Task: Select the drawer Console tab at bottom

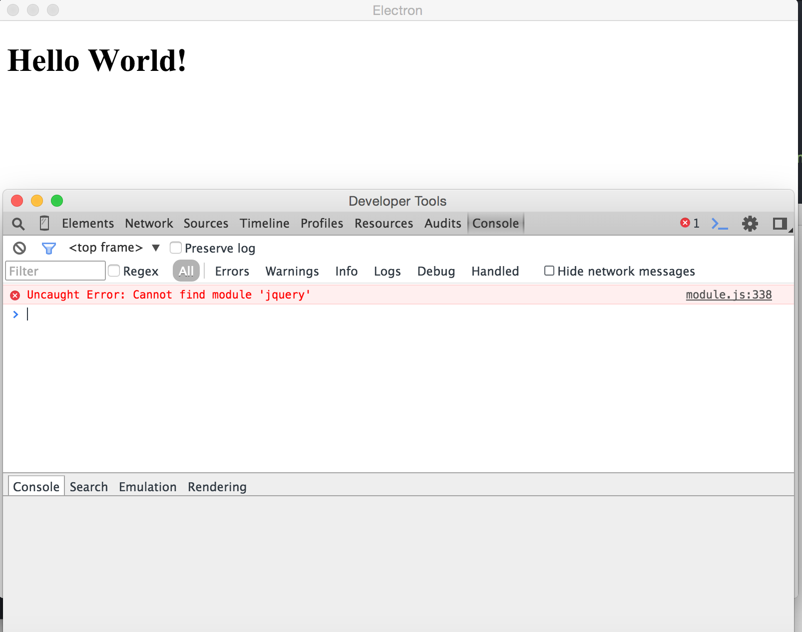Action: point(36,486)
